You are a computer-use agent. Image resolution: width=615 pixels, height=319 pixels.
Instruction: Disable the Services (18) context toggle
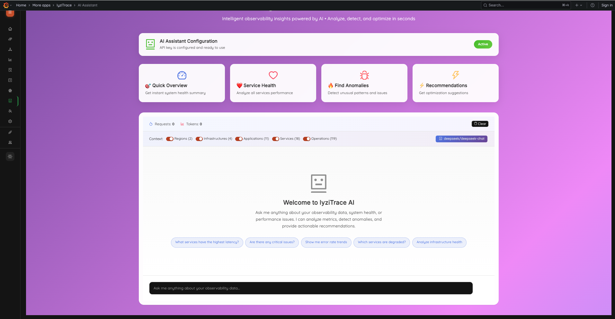pos(276,139)
